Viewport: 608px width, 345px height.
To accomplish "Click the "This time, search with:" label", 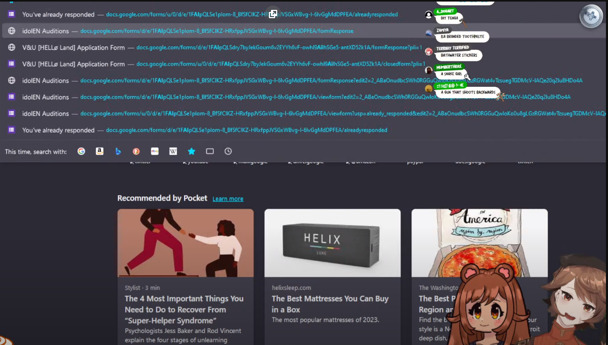I will [36, 152].
